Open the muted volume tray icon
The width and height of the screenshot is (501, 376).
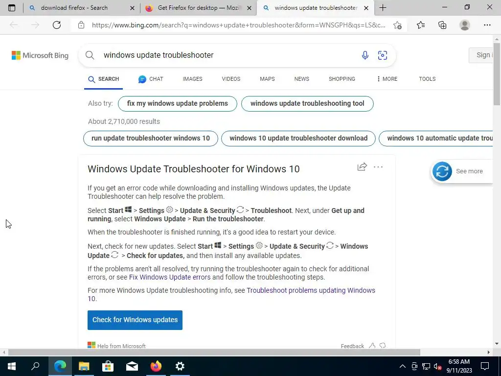(x=438, y=366)
